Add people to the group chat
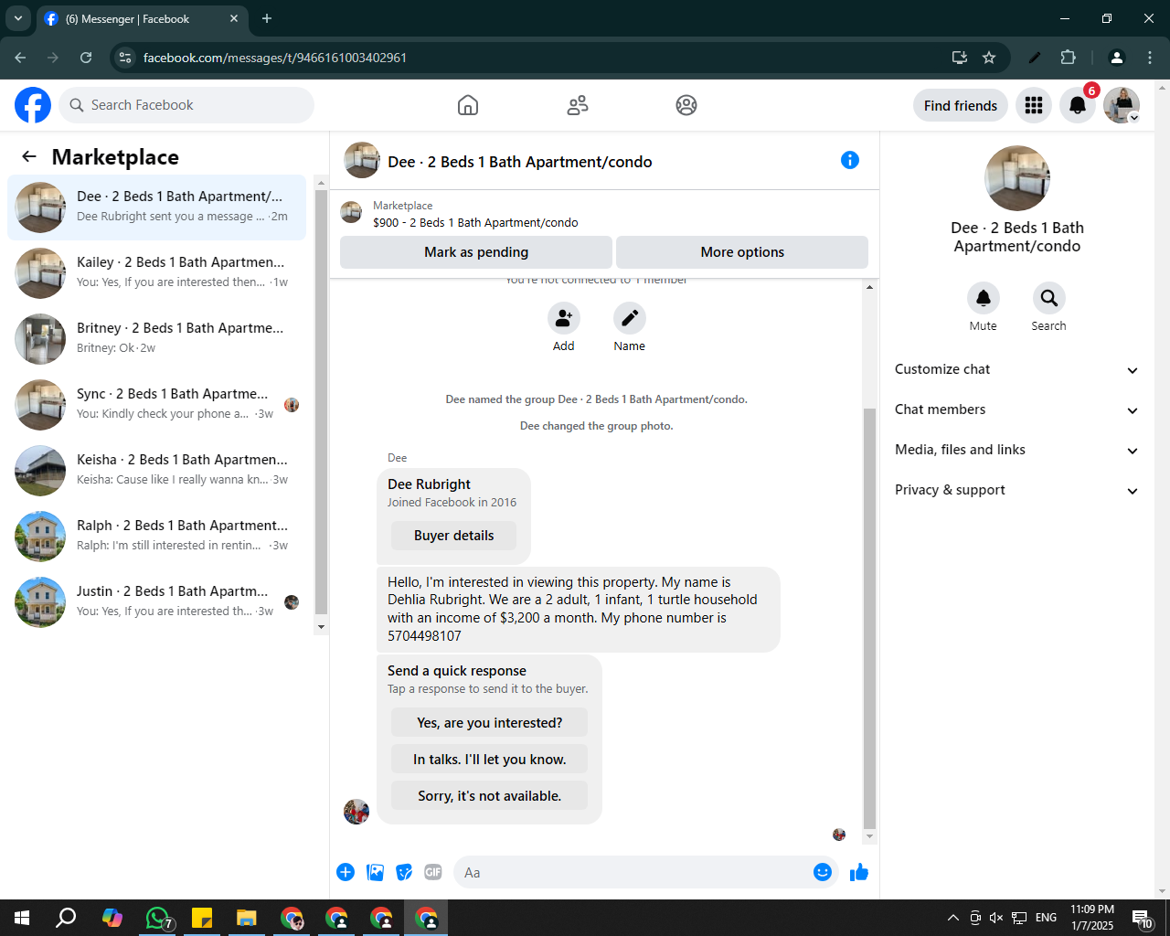This screenshot has width=1170, height=936. [x=564, y=318]
